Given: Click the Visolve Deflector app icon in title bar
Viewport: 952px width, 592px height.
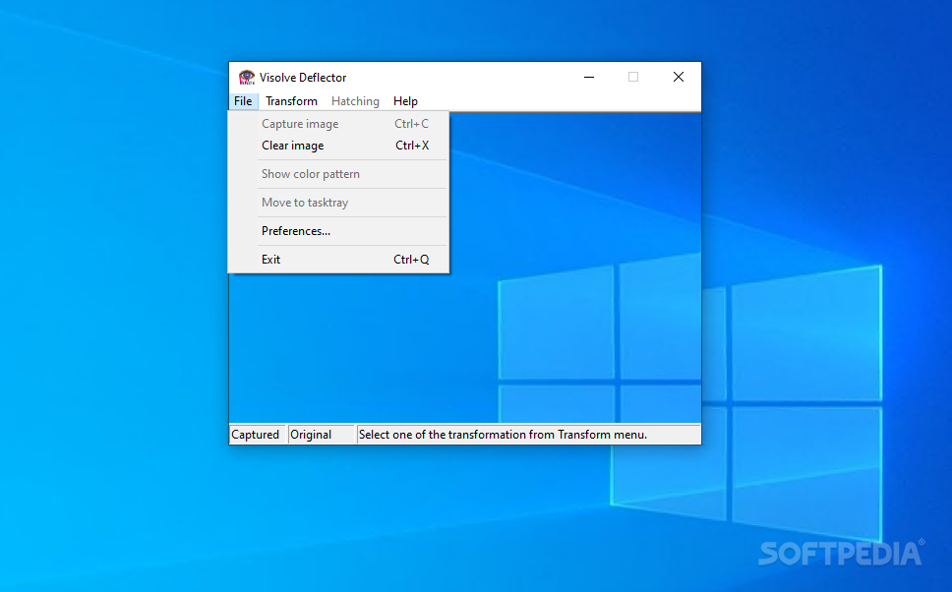Looking at the screenshot, I should [247, 77].
